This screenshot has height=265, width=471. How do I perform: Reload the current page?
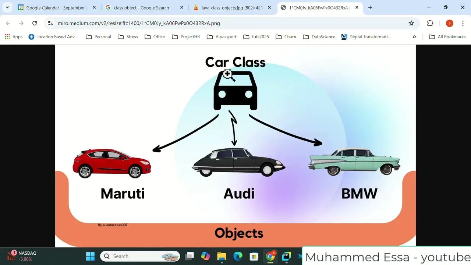pyautogui.click(x=35, y=23)
